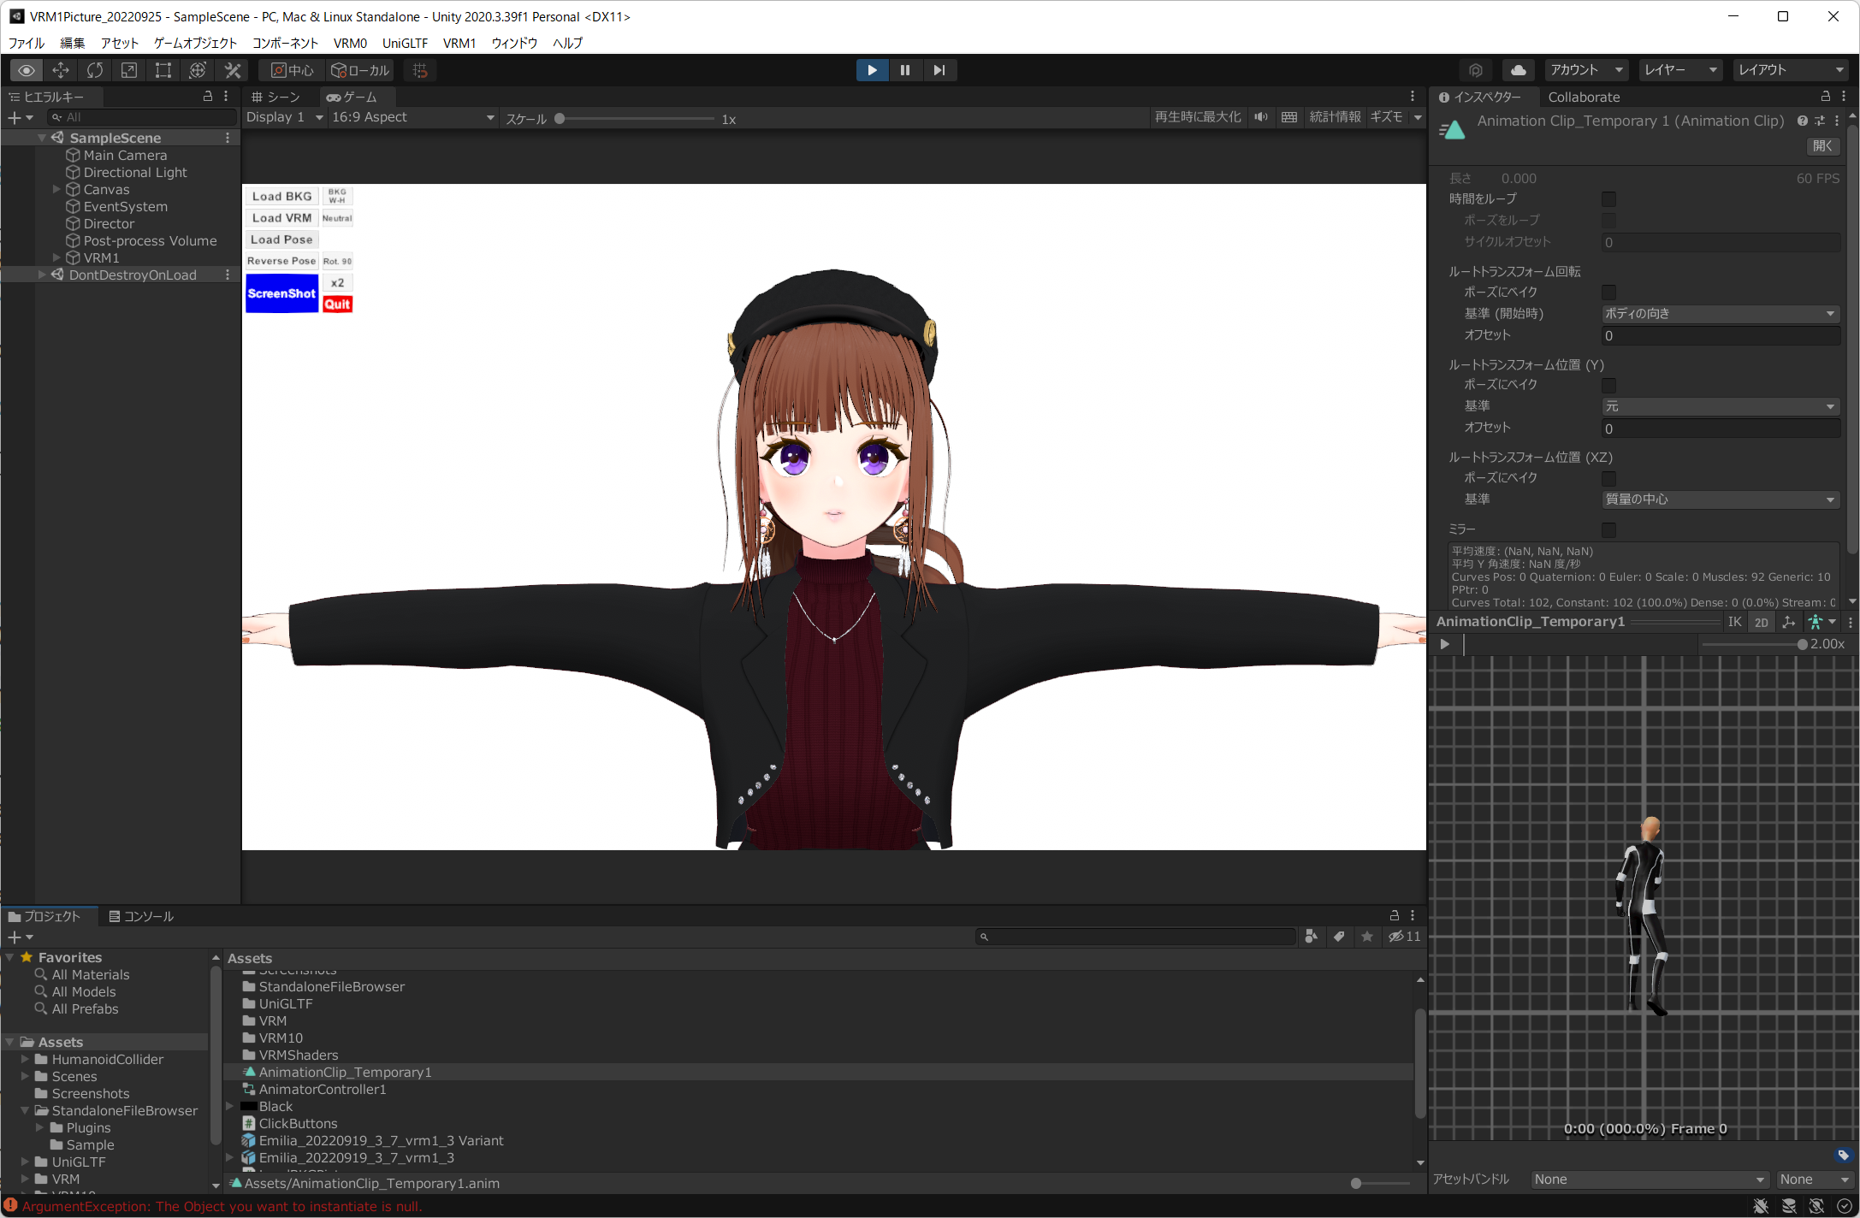1860x1218 pixels.
Task: Toggle 統計情報 stats in Game view
Action: pos(1335,117)
